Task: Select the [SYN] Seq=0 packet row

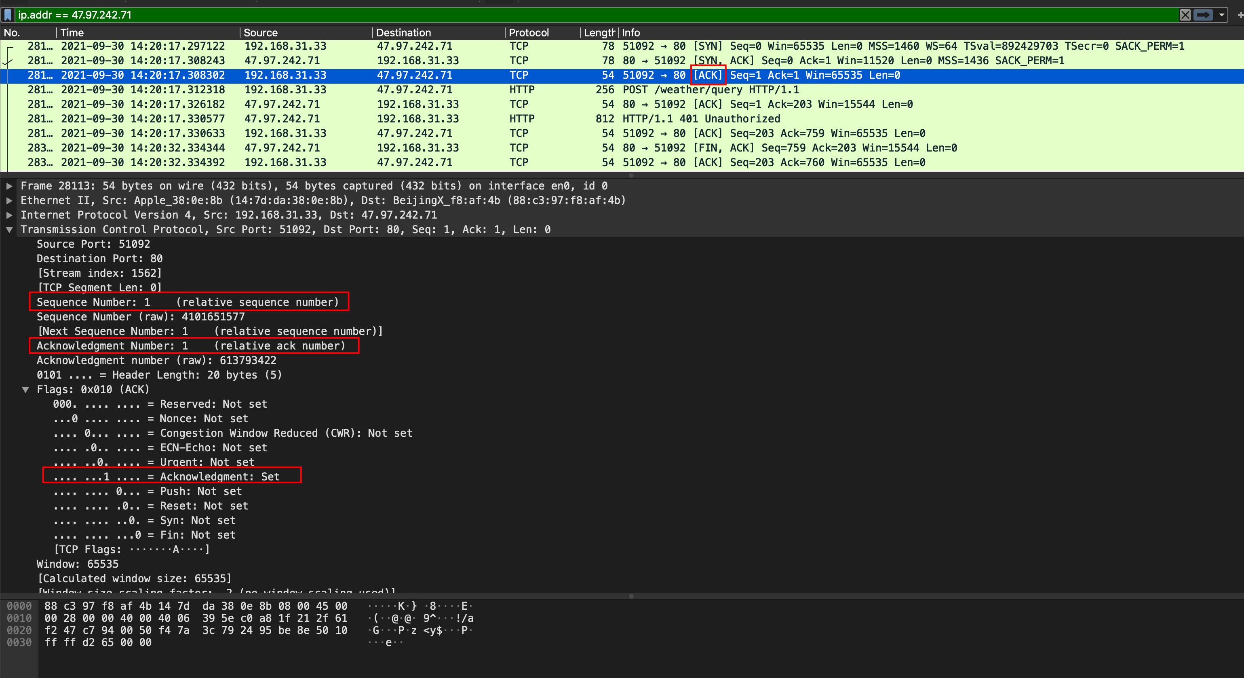Action: click(622, 46)
